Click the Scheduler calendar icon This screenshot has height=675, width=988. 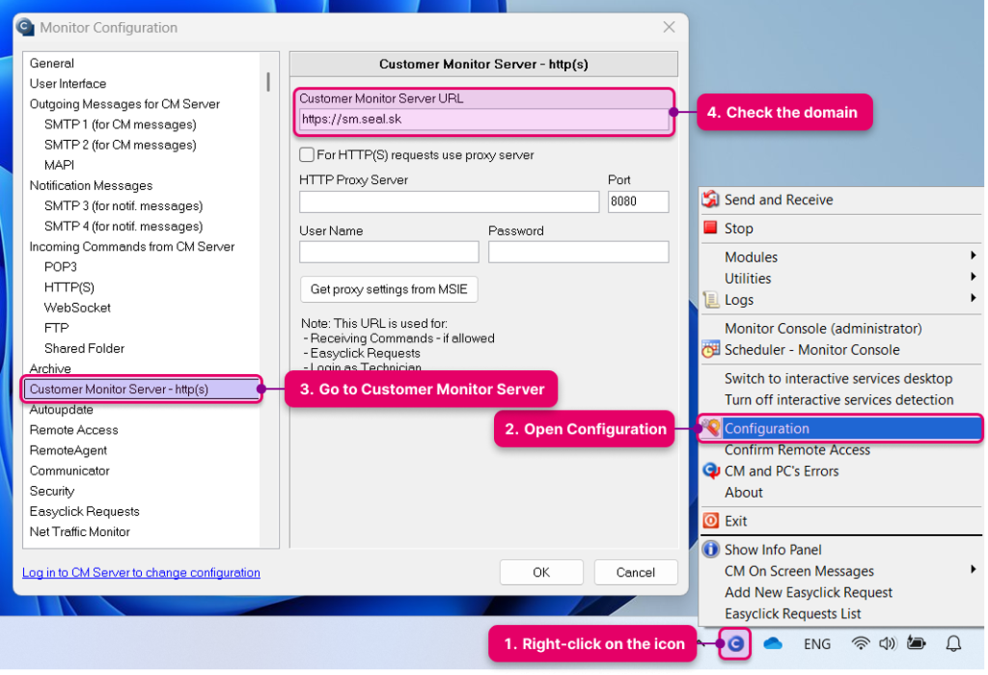click(710, 350)
